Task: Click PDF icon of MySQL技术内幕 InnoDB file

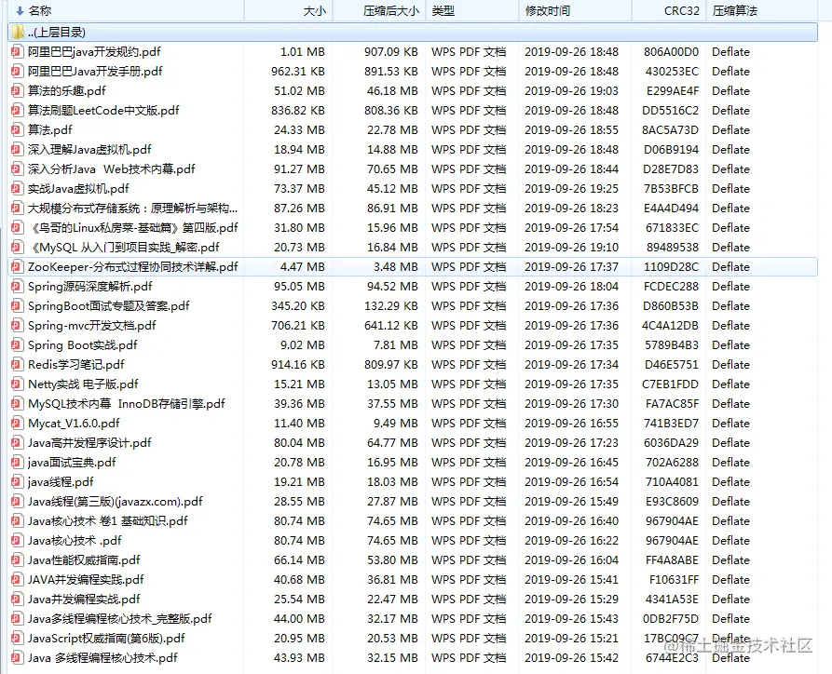Action: coord(18,403)
